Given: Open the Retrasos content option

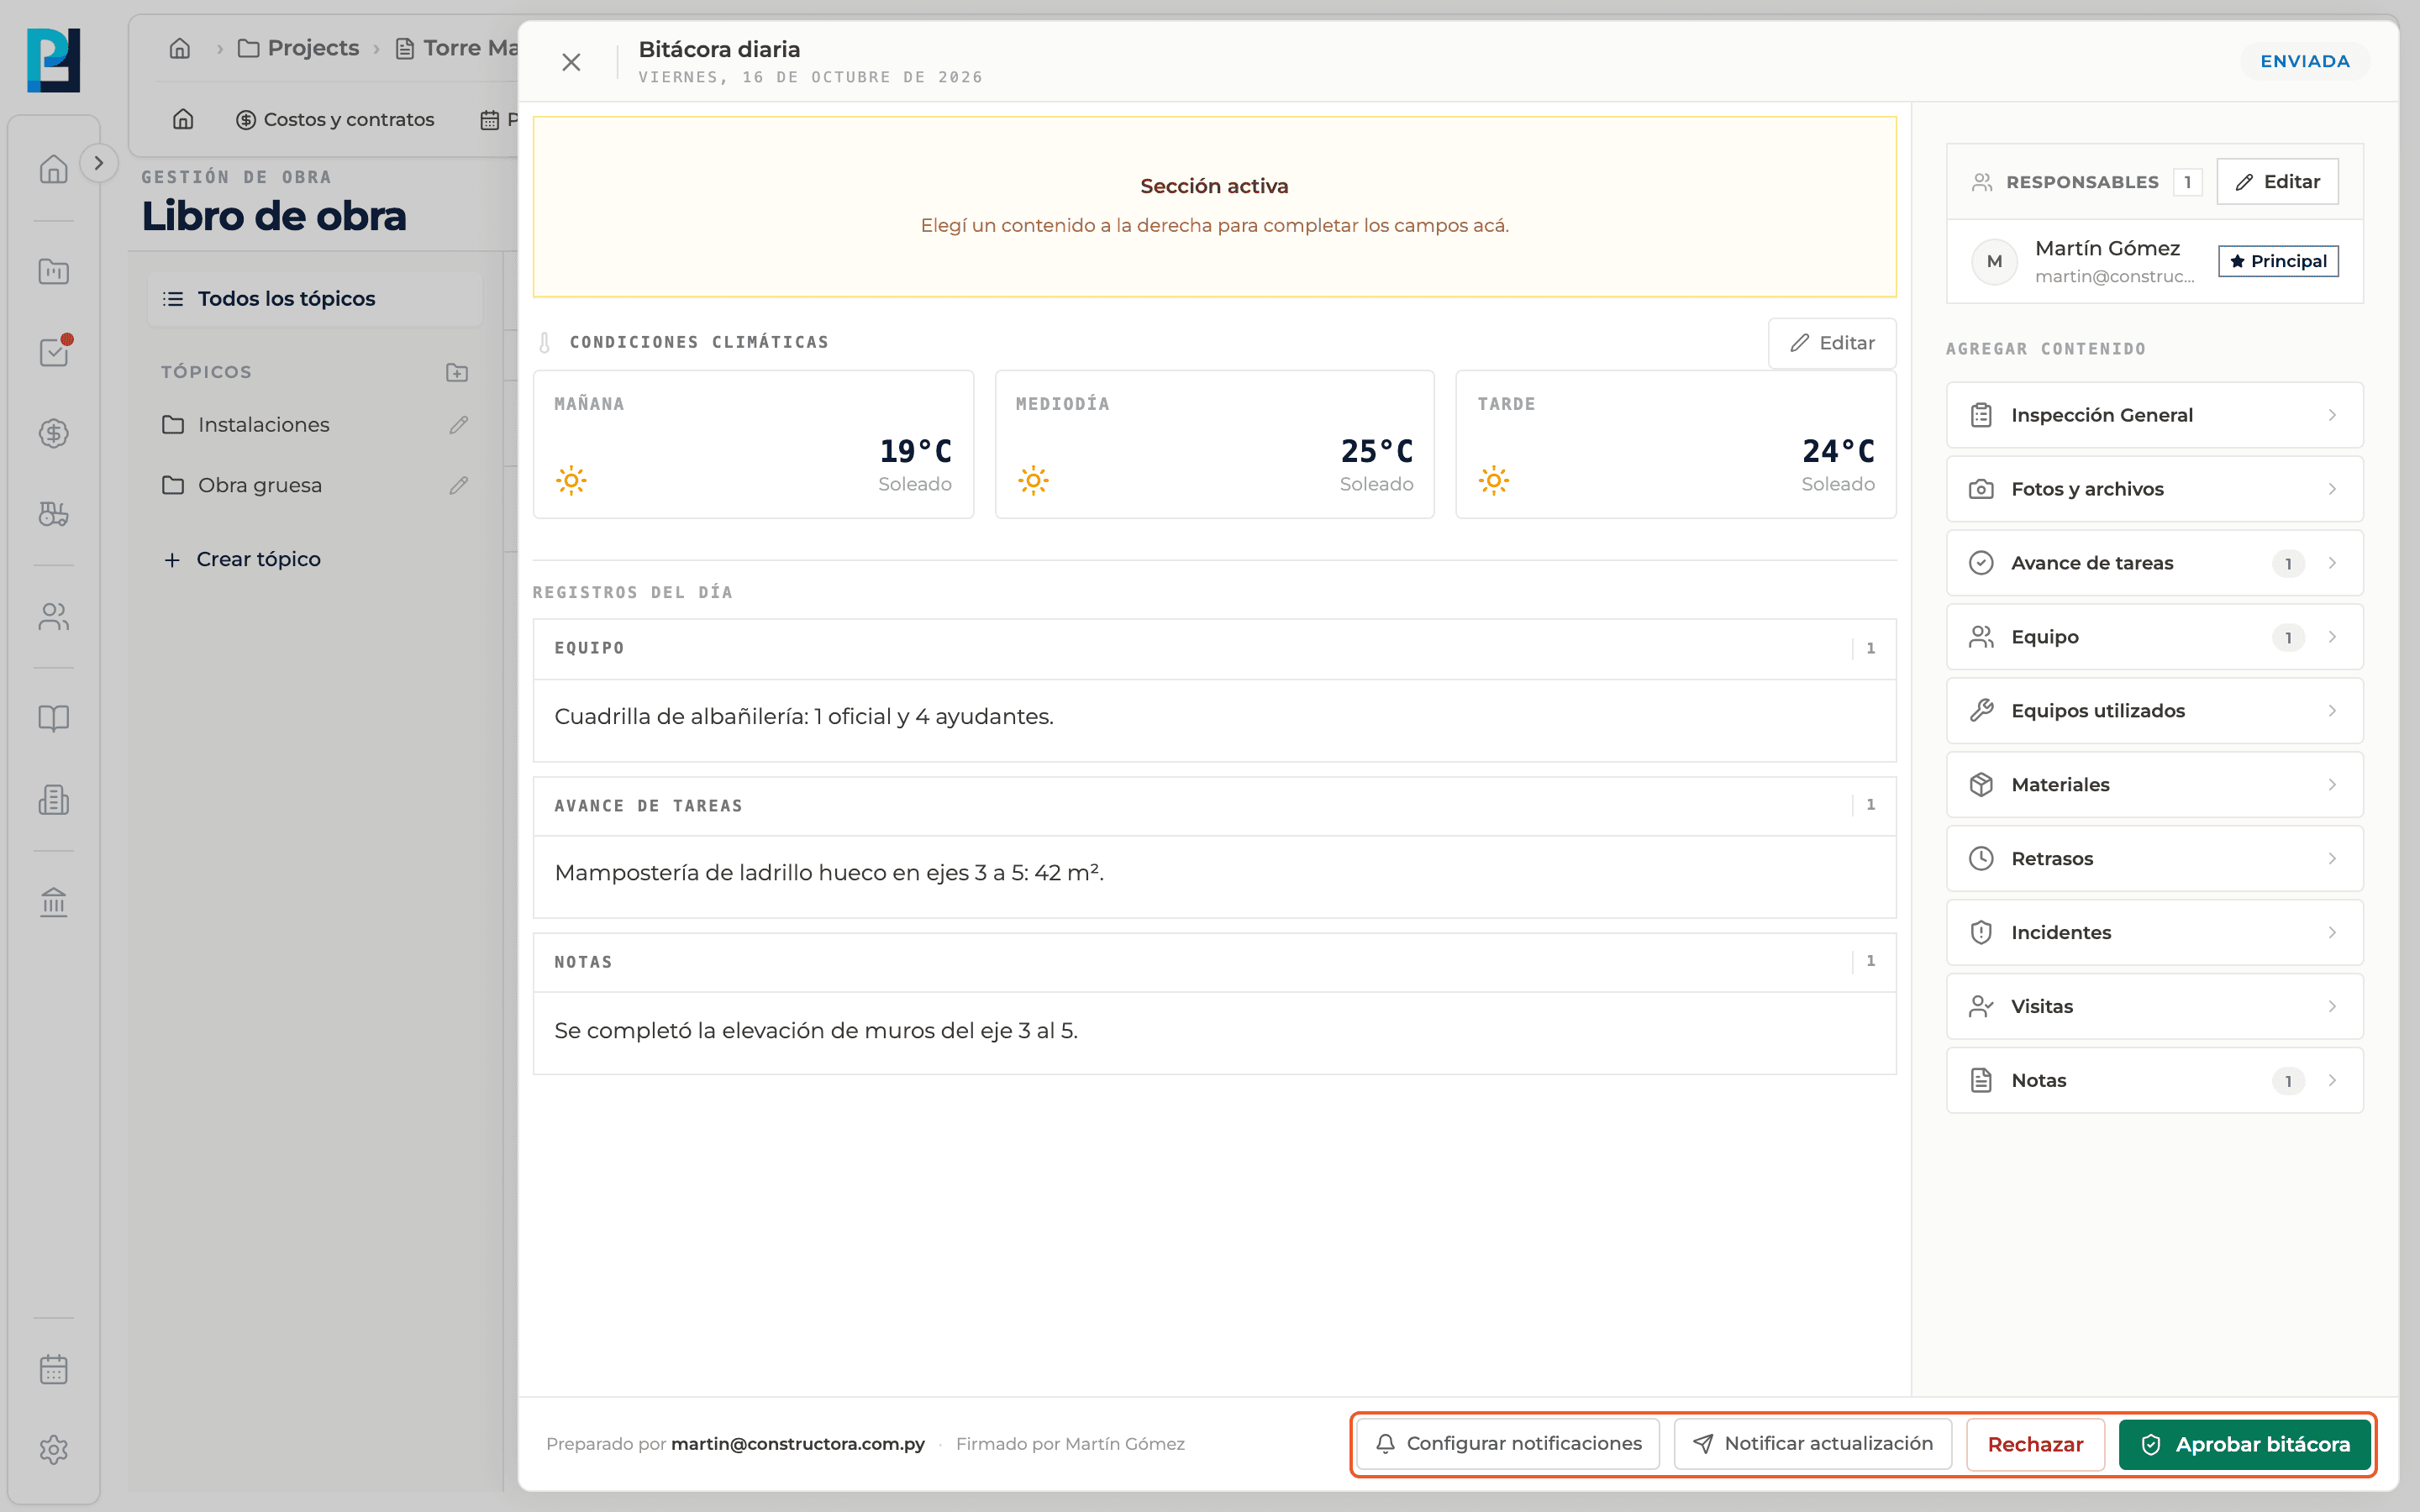Looking at the screenshot, I should (x=2154, y=859).
